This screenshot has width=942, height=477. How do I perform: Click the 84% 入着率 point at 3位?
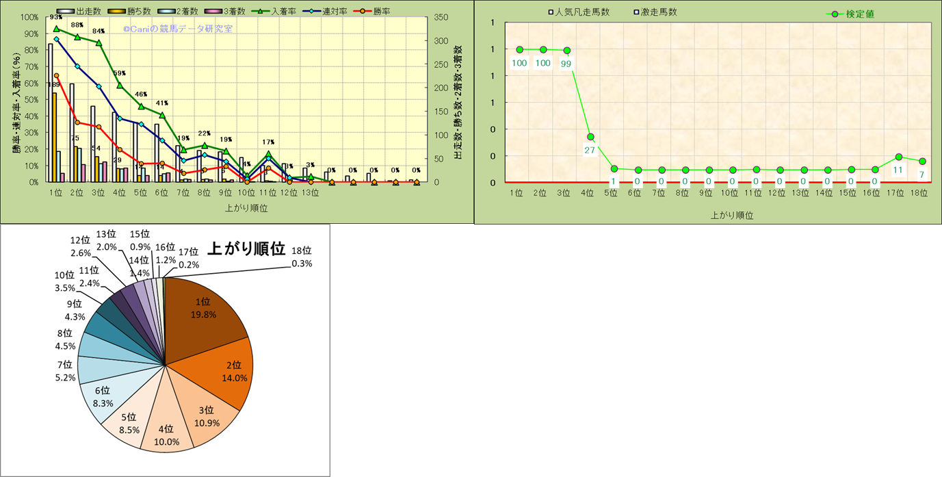[99, 43]
